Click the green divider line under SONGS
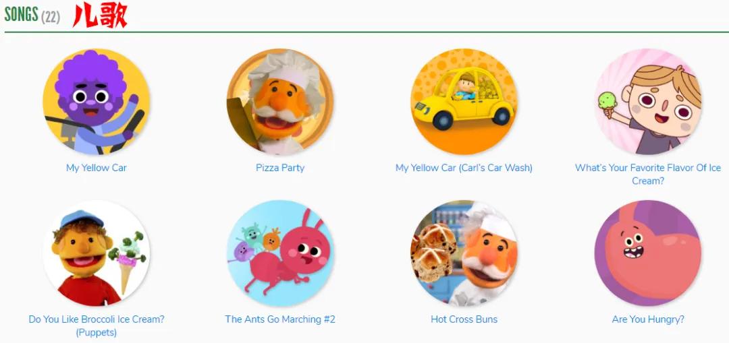729x343 pixels. (367, 32)
